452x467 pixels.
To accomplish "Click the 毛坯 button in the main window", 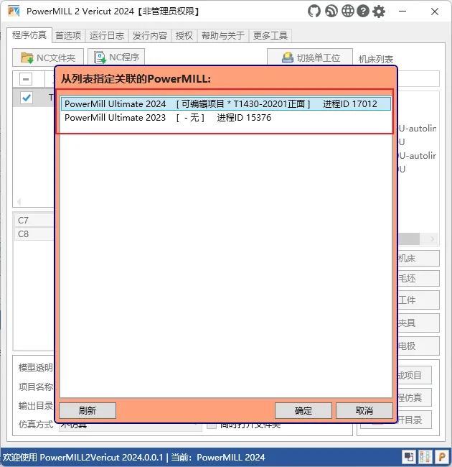I will (x=418, y=279).
